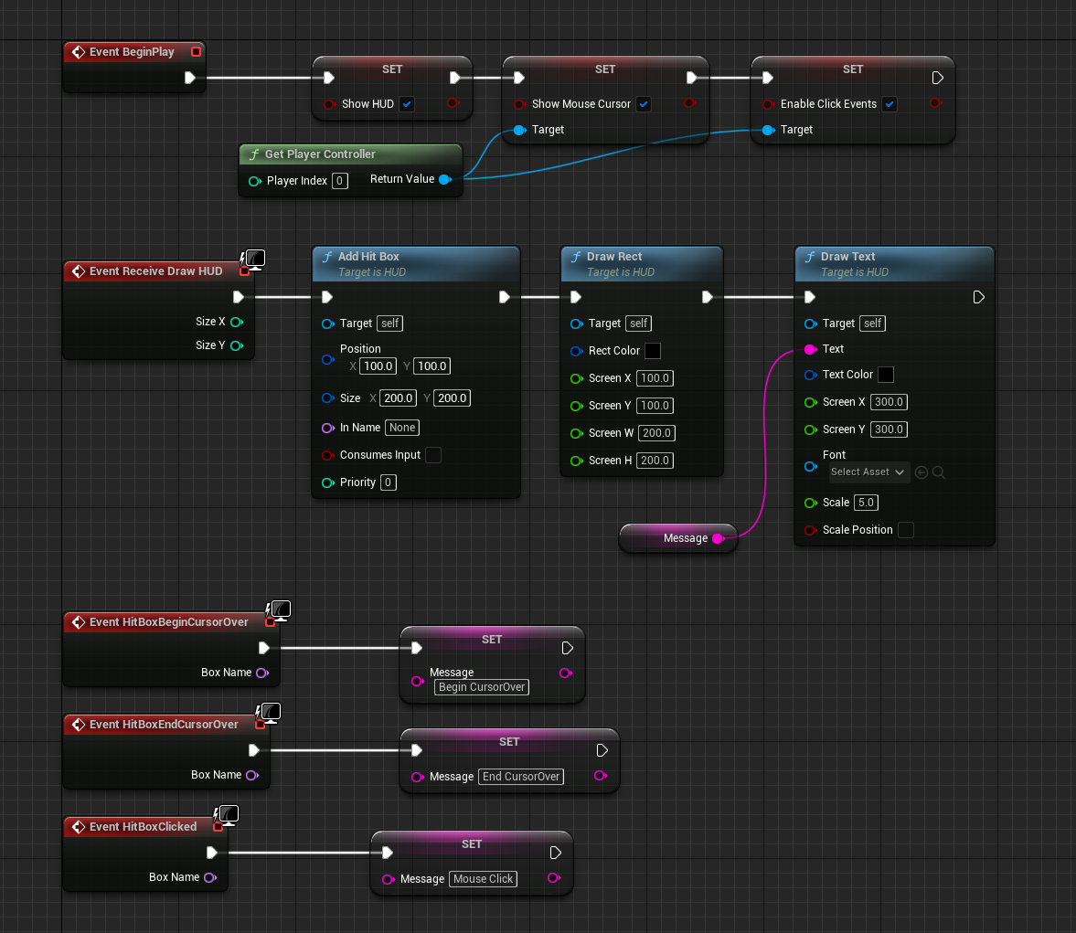Click the Draw Text output execution pin
Image resolution: width=1076 pixels, height=933 pixels.
(x=978, y=297)
